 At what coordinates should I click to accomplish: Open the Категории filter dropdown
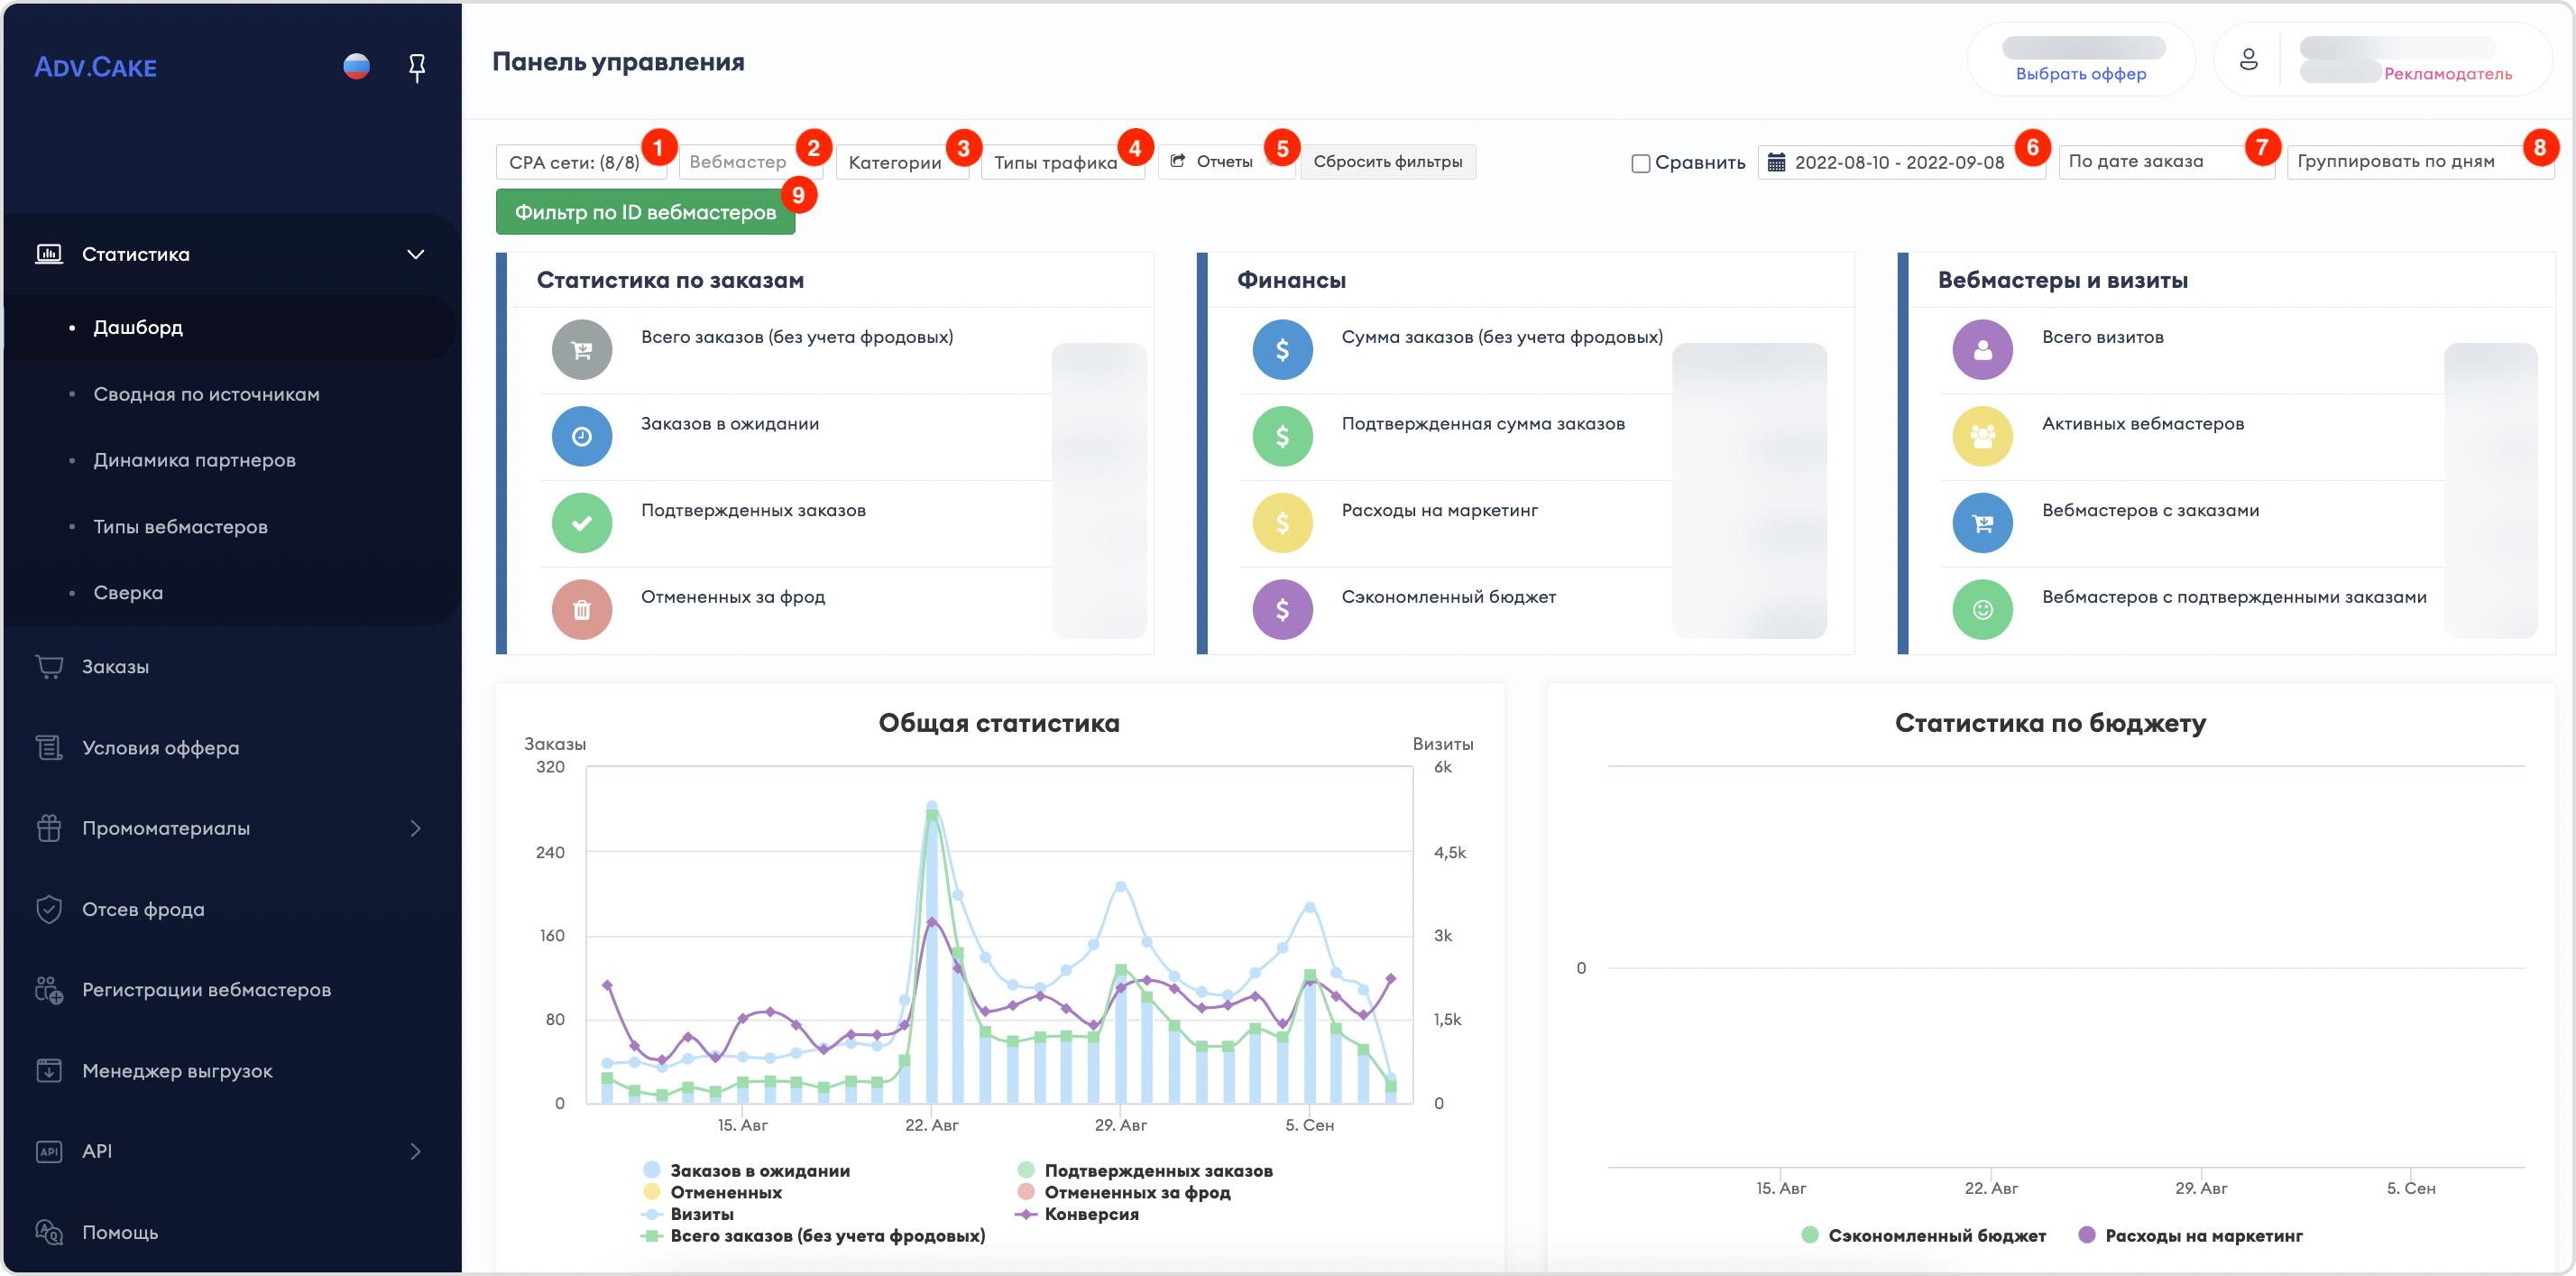pyautogui.click(x=902, y=162)
